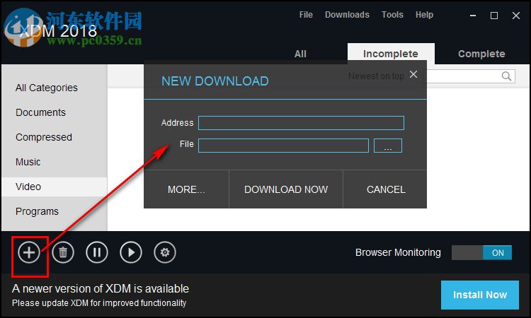
Task: Pause downloads with the pause icon
Action: 97,252
